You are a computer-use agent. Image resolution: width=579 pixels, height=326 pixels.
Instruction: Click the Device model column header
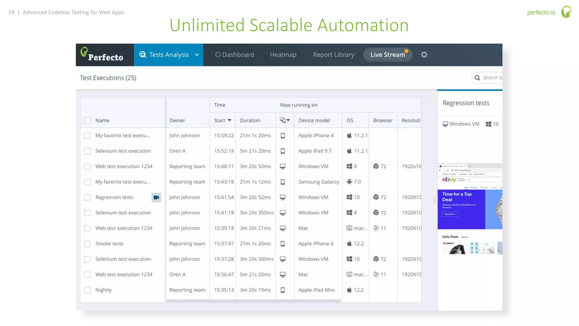tap(314, 120)
